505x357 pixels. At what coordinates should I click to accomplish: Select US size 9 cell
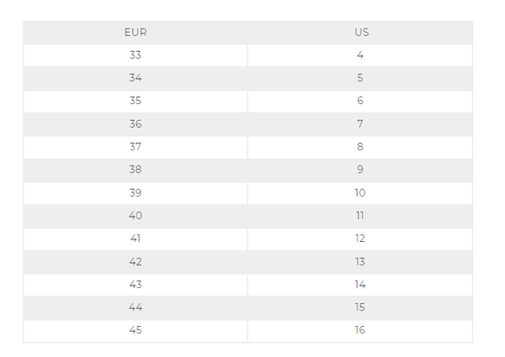[x=360, y=170]
